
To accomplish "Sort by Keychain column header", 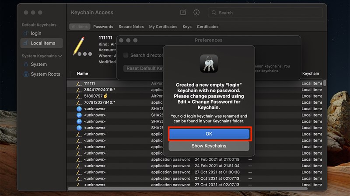I will point(311,74).
